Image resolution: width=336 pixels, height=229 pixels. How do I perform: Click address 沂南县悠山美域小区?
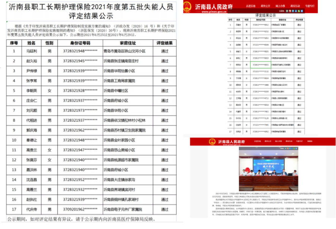[119, 150]
